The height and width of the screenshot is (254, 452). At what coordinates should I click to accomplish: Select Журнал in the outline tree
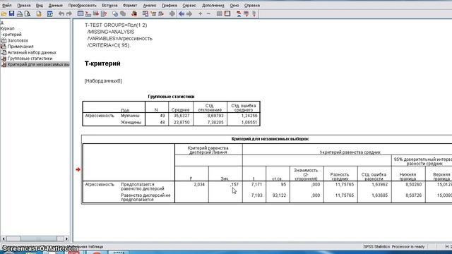(x=7, y=28)
